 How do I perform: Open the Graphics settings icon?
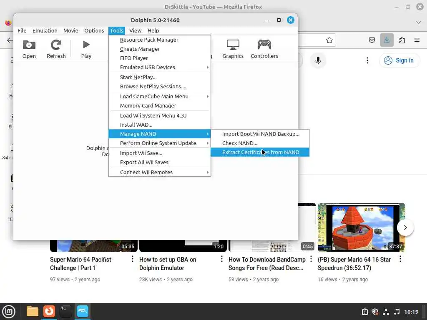(233, 49)
